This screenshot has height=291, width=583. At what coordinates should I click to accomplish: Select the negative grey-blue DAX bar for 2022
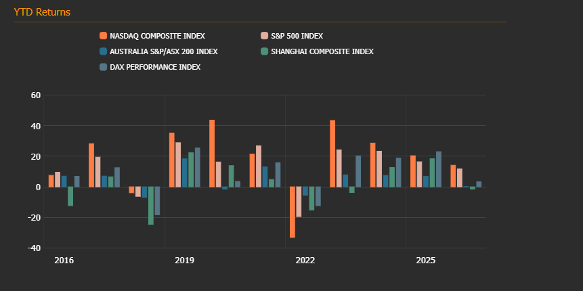318,197
